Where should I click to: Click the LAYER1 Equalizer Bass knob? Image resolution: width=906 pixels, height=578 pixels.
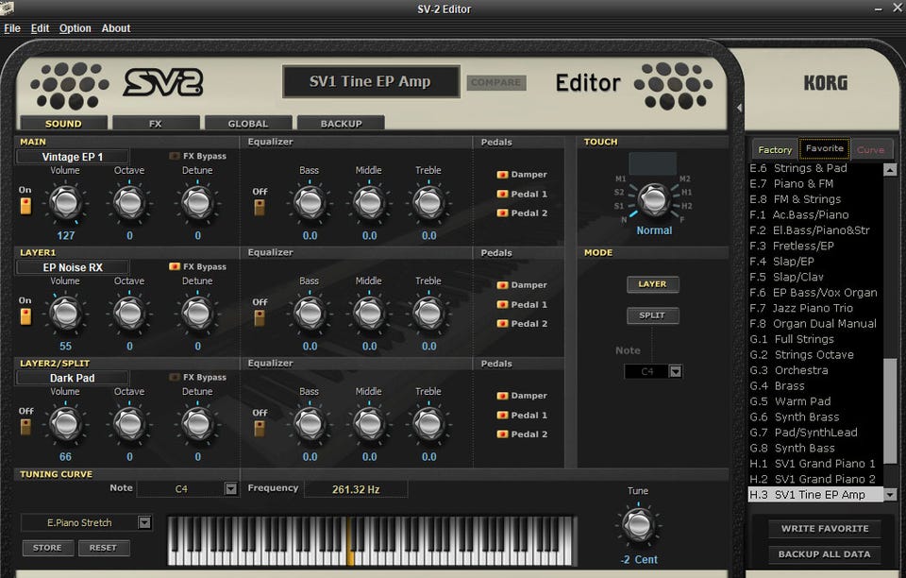[x=310, y=313]
